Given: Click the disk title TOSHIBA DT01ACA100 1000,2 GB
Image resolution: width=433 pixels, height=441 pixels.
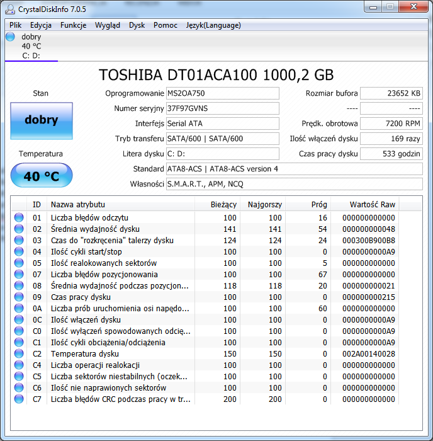Looking at the screenshot, I should click(216, 75).
